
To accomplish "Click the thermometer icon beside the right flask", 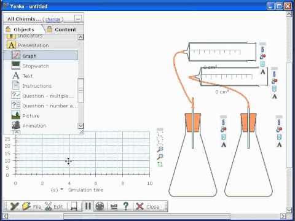I will click(279, 122).
